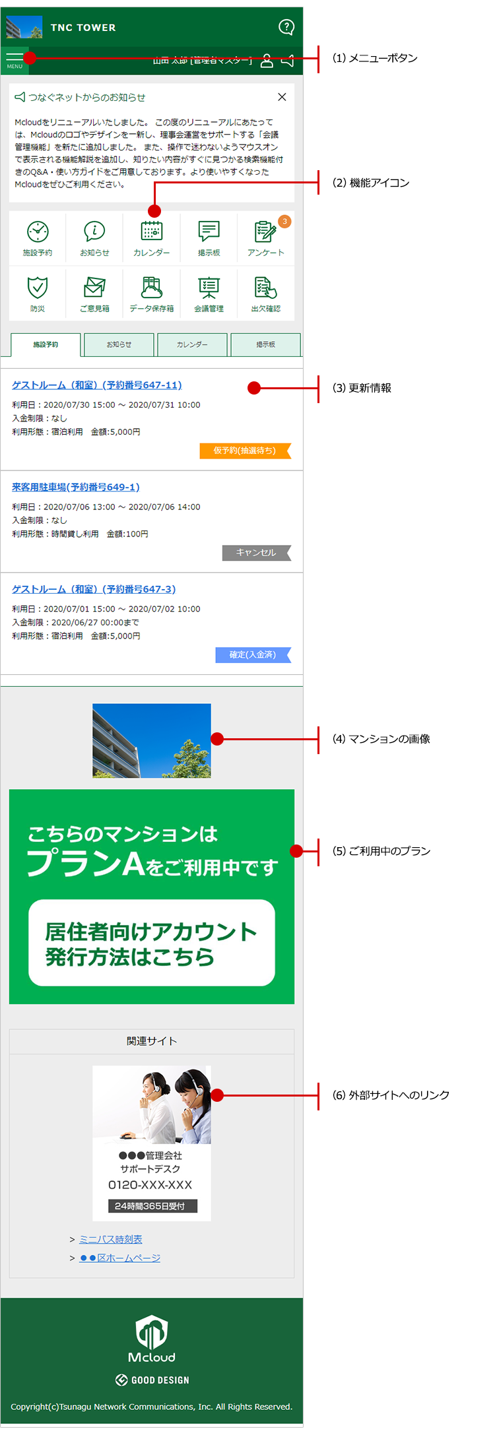Select the 掲示板 tab
The width and height of the screenshot is (495, 1435).
265,344
